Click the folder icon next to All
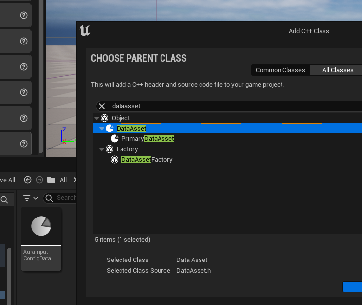This screenshot has height=305, width=362. 51,180
